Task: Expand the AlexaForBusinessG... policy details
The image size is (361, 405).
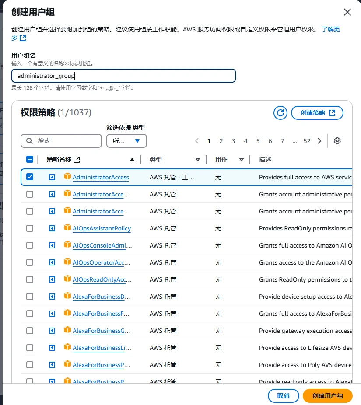Action: tap(52, 331)
